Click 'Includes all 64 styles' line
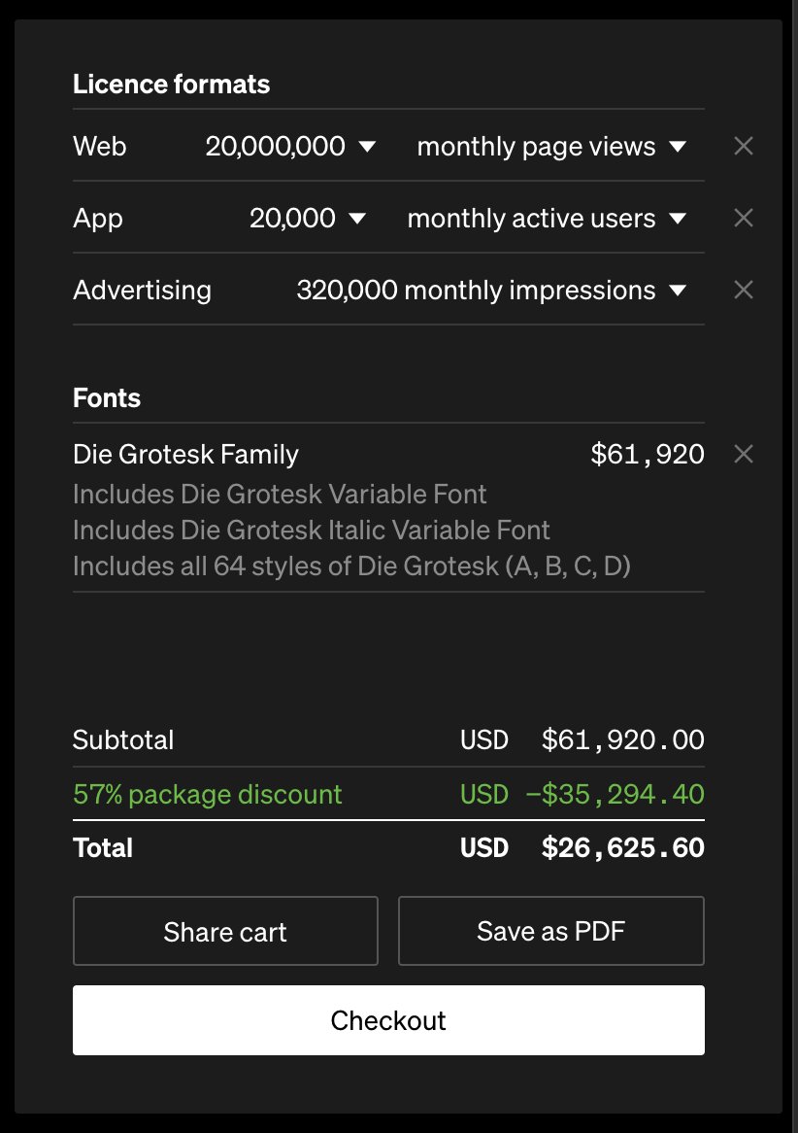Screen dimensions: 798x1133 click(x=351, y=566)
